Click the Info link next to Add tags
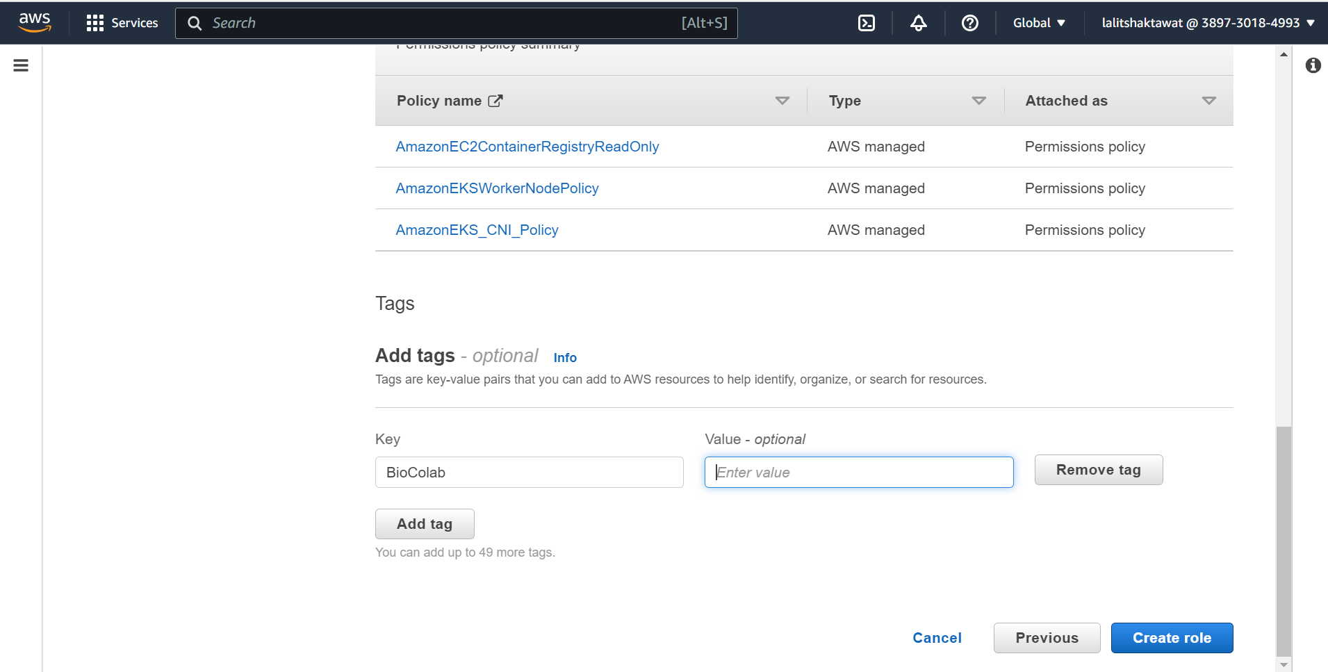 tap(565, 357)
